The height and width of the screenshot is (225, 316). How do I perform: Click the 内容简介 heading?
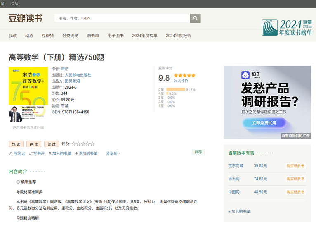pos(18,172)
